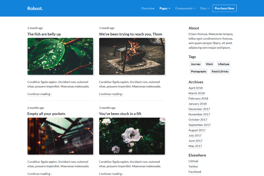Open the Docs dropdown menu

click(205, 8)
